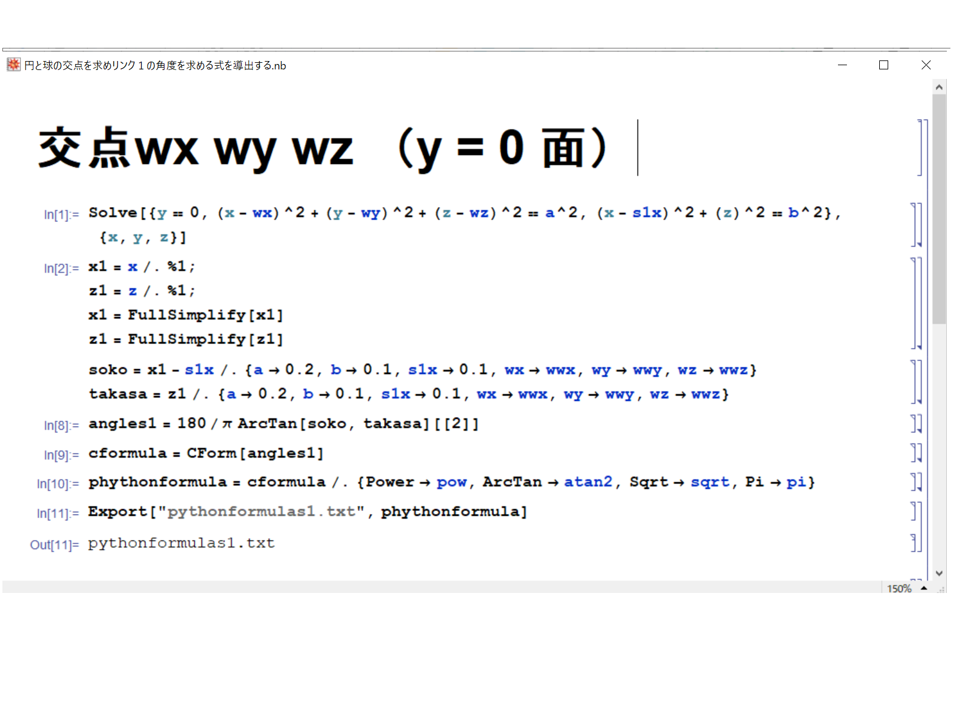The width and height of the screenshot is (957, 718).
Task: Select the soko and takasa cell bracket
Action: [x=917, y=382]
